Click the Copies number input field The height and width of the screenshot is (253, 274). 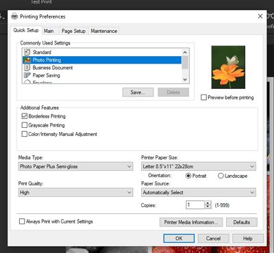tap(195, 205)
